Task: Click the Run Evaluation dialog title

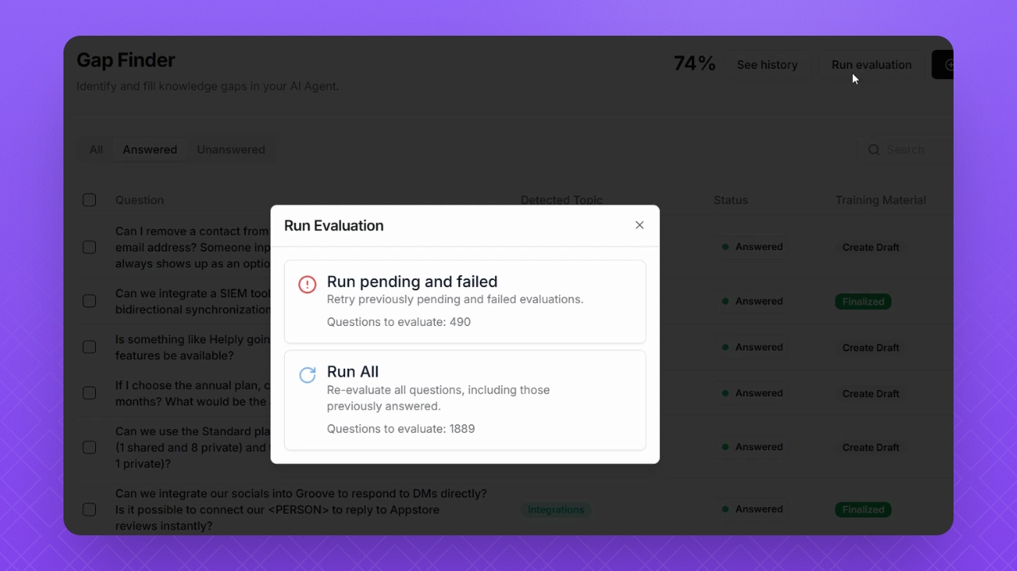Action: point(334,226)
